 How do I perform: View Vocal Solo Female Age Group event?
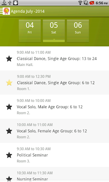(x=54, y=131)
